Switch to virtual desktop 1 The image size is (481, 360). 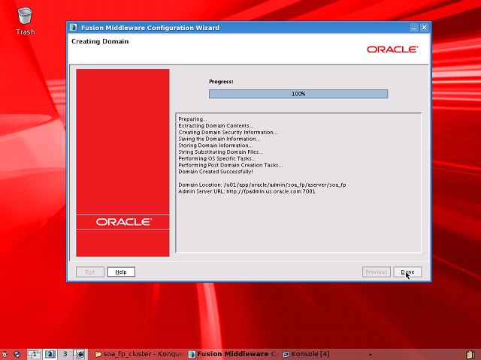tap(34, 354)
